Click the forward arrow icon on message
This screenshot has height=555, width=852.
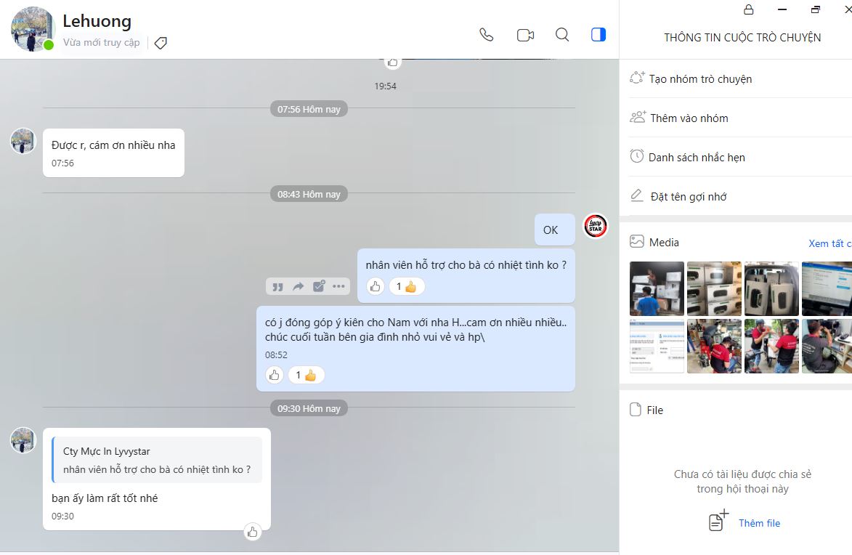pos(298,286)
